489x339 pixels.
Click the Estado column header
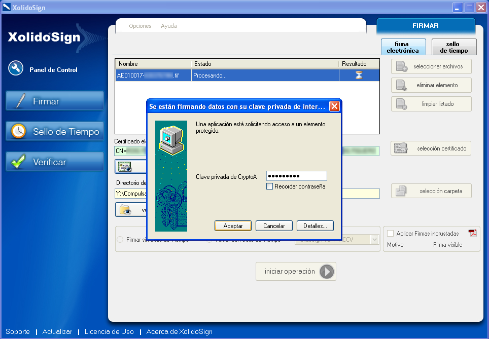pos(265,64)
